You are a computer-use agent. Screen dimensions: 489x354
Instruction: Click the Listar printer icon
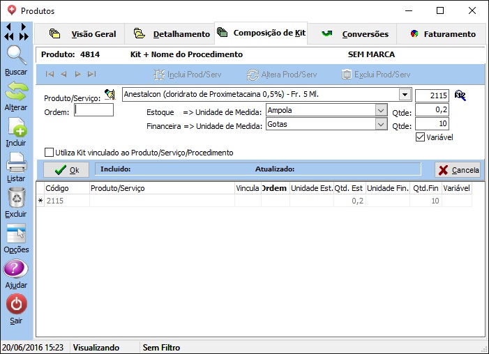click(x=16, y=163)
